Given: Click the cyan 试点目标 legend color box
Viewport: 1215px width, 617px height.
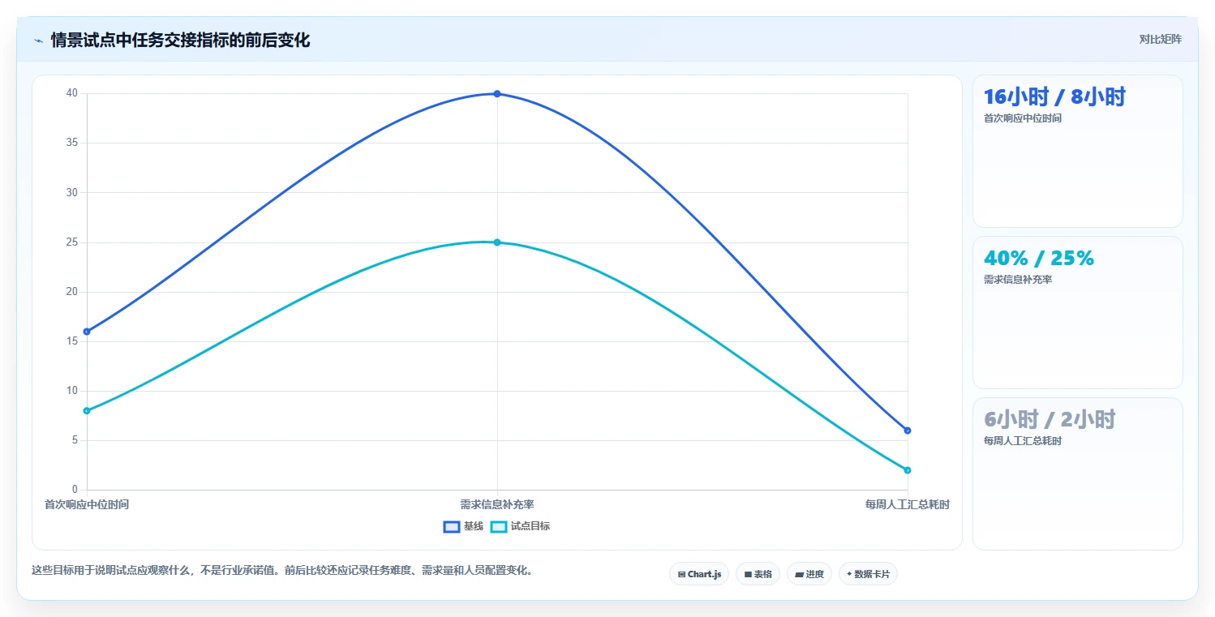Looking at the screenshot, I should [499, 526].
